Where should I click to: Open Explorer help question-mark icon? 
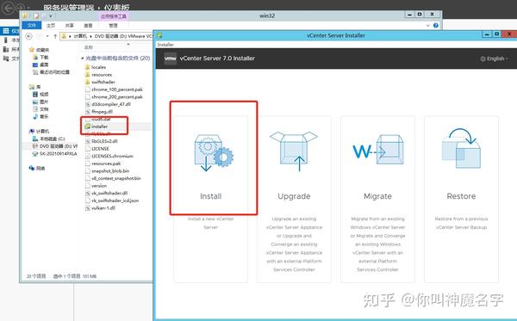coord(435,25)
